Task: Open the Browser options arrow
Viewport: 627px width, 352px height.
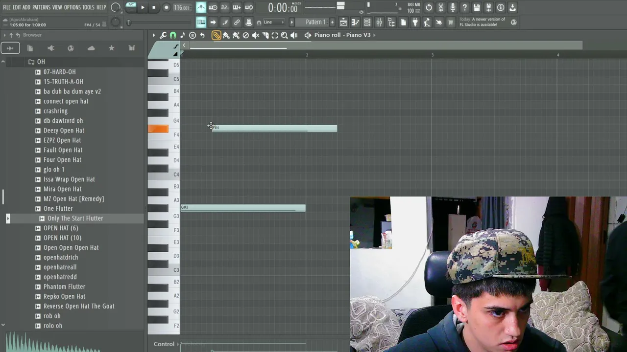Action: click(x=4, y=35)
